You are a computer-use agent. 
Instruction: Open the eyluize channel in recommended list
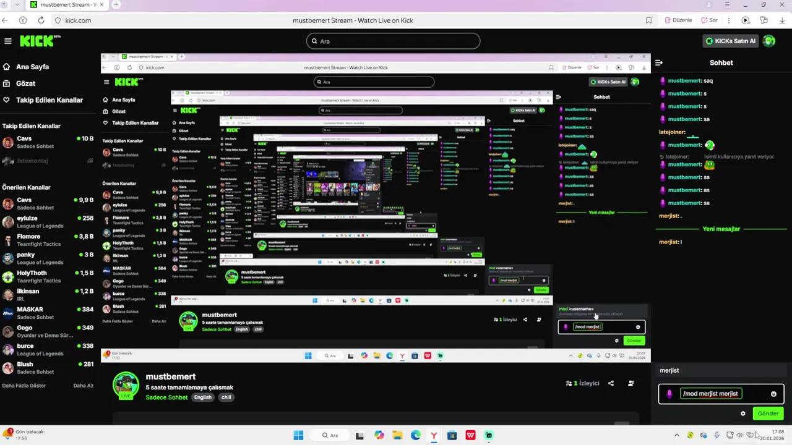(48, 222)
